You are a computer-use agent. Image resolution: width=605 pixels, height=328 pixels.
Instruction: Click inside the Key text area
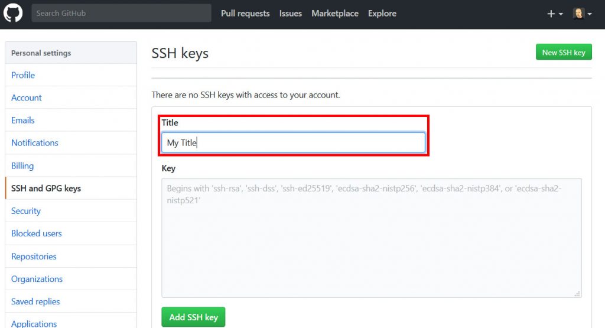point(372,238)
